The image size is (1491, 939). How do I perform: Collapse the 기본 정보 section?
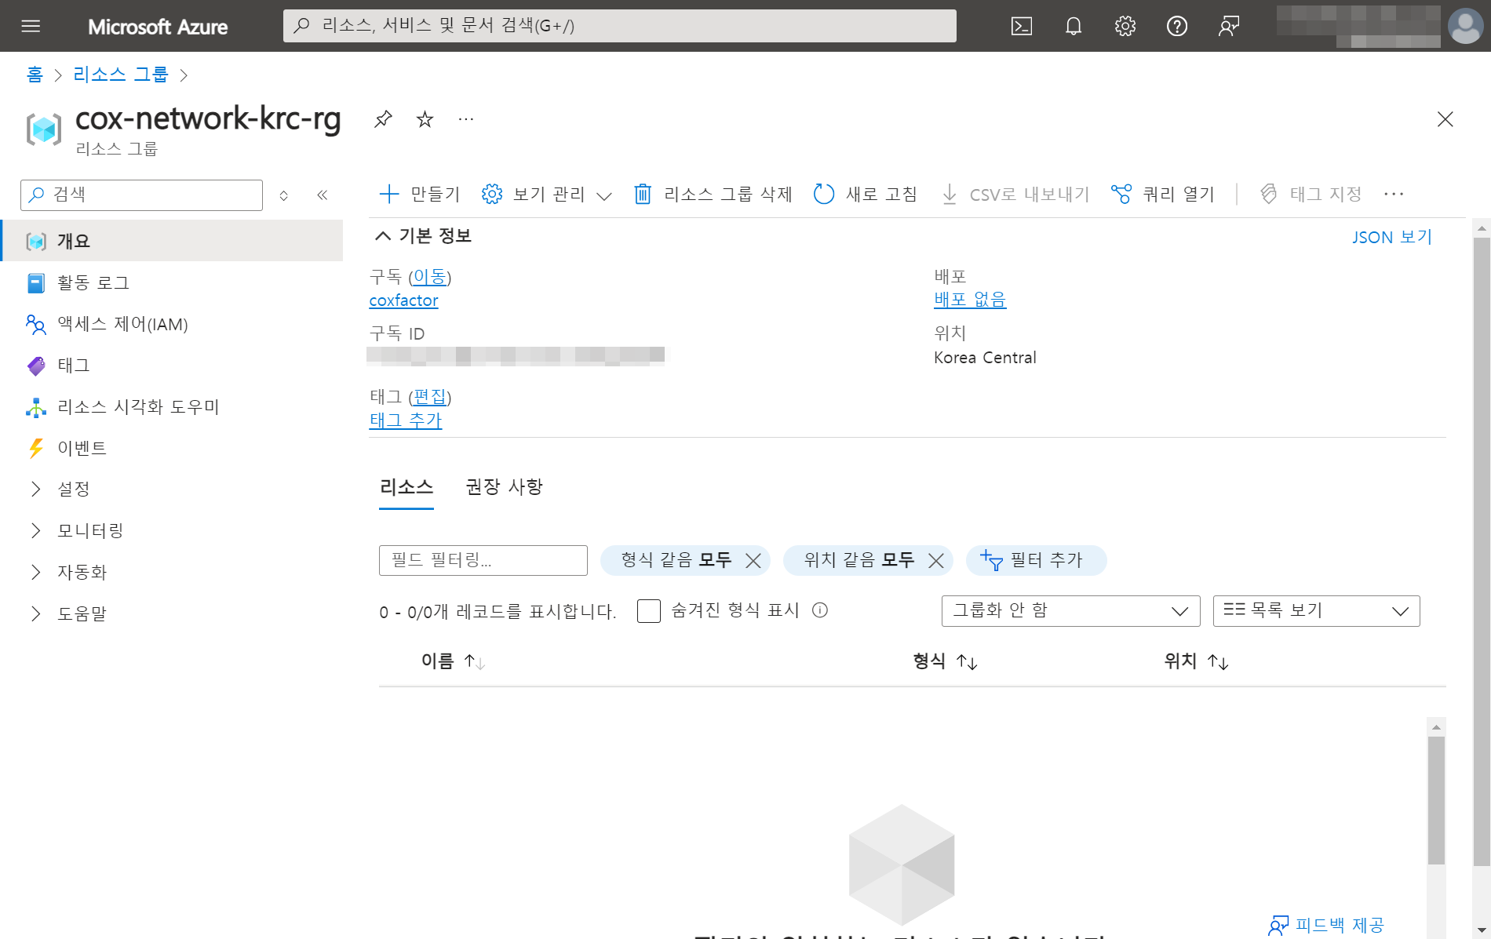(x=423, y=236)
